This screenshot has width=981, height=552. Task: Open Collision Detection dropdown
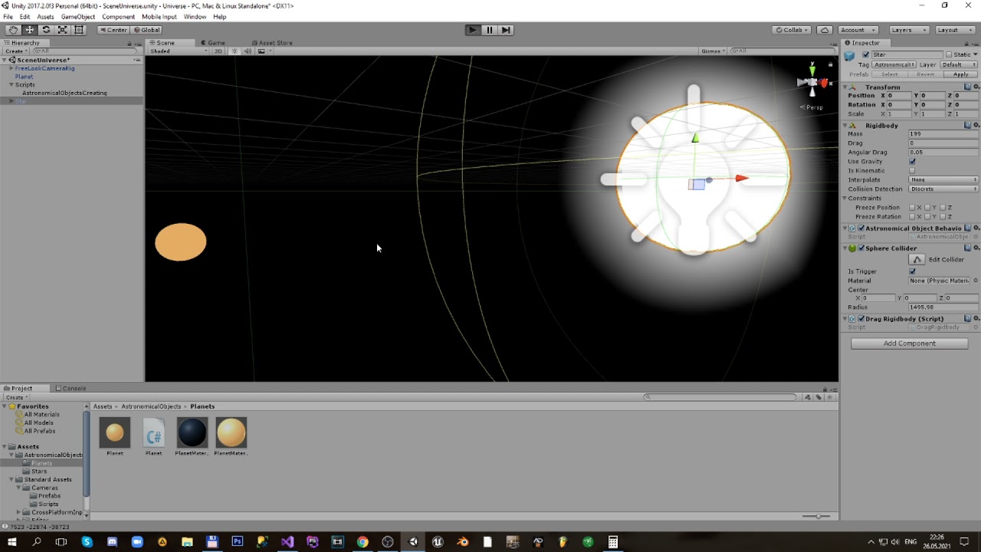[x=943, y=189]
